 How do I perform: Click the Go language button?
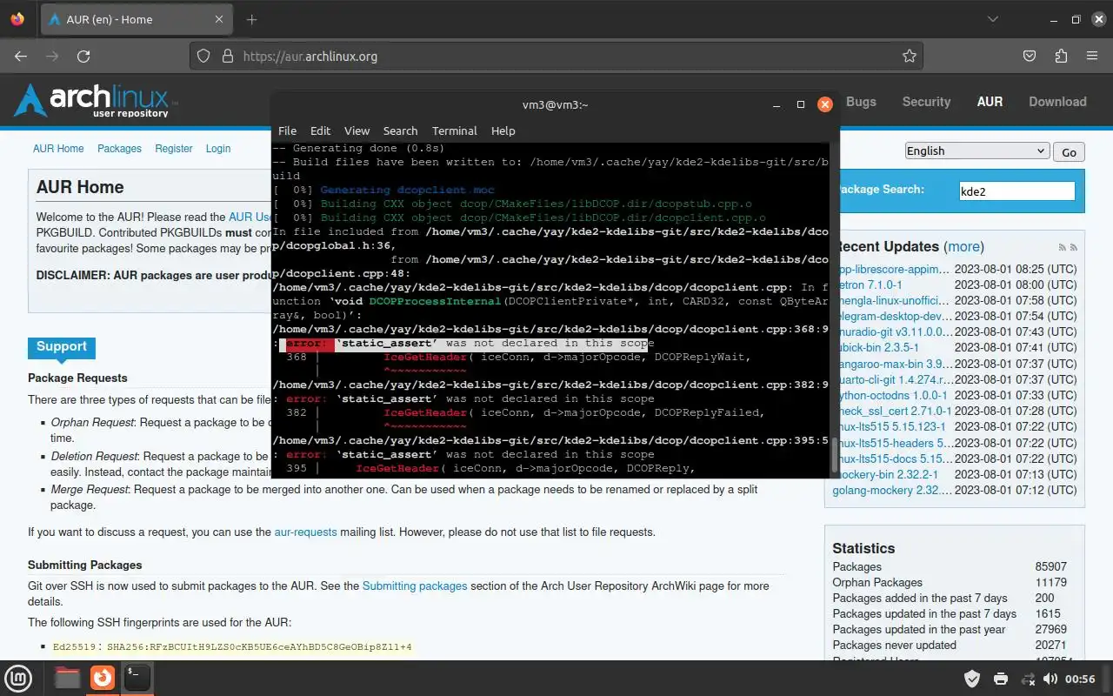1069,151
